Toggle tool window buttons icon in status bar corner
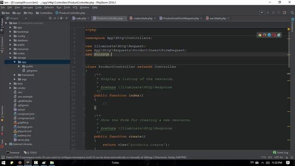The height and width of the screenshot is (166, 295). point(3,157)
